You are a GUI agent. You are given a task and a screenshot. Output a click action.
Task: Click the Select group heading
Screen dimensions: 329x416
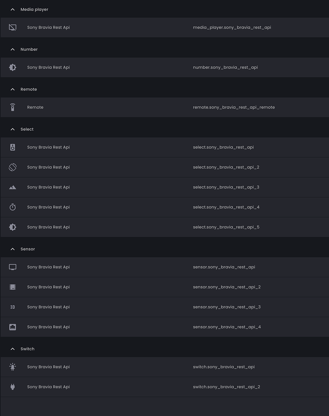27,129
